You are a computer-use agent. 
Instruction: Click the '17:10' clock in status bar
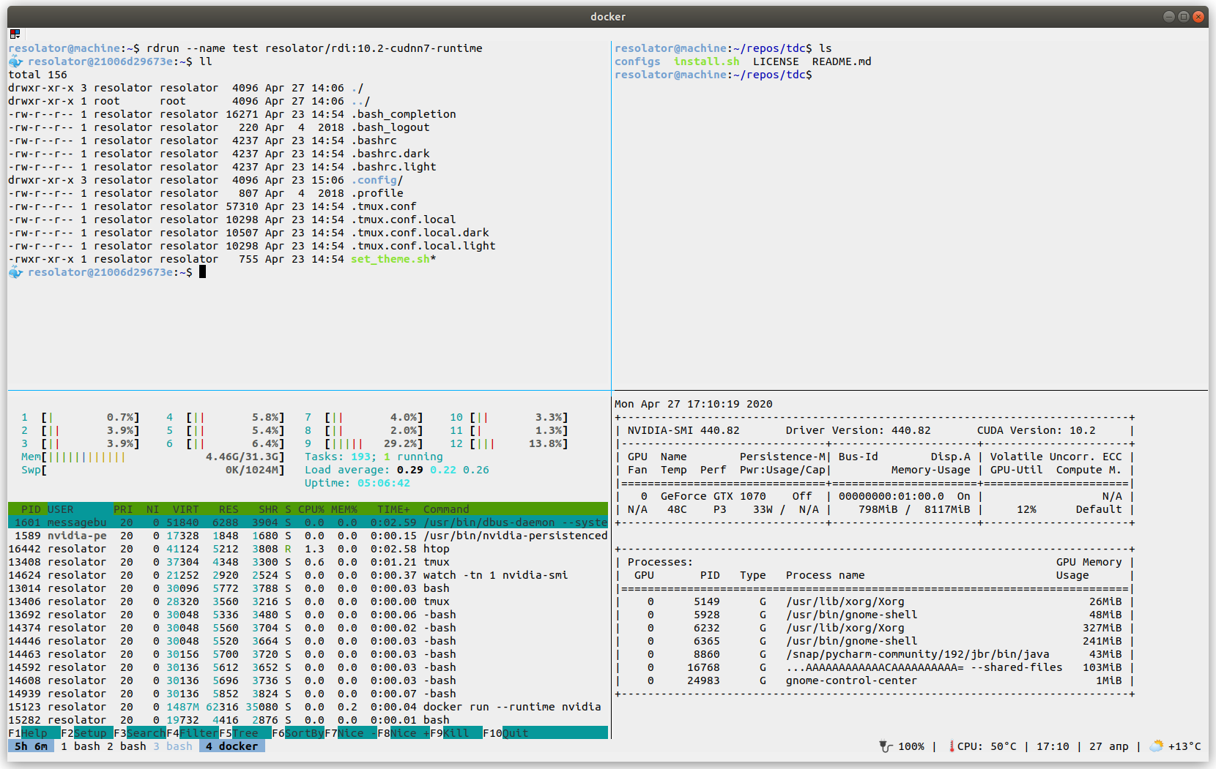1053,746
